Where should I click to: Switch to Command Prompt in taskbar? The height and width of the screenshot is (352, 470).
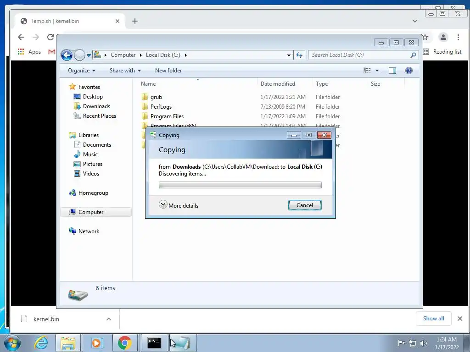pyautogui.click(x=154, y=343)
